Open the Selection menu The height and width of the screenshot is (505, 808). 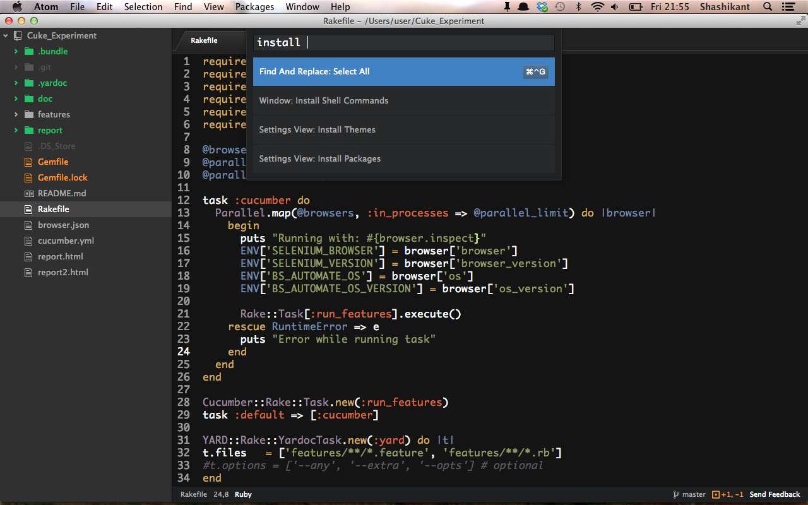143,7
